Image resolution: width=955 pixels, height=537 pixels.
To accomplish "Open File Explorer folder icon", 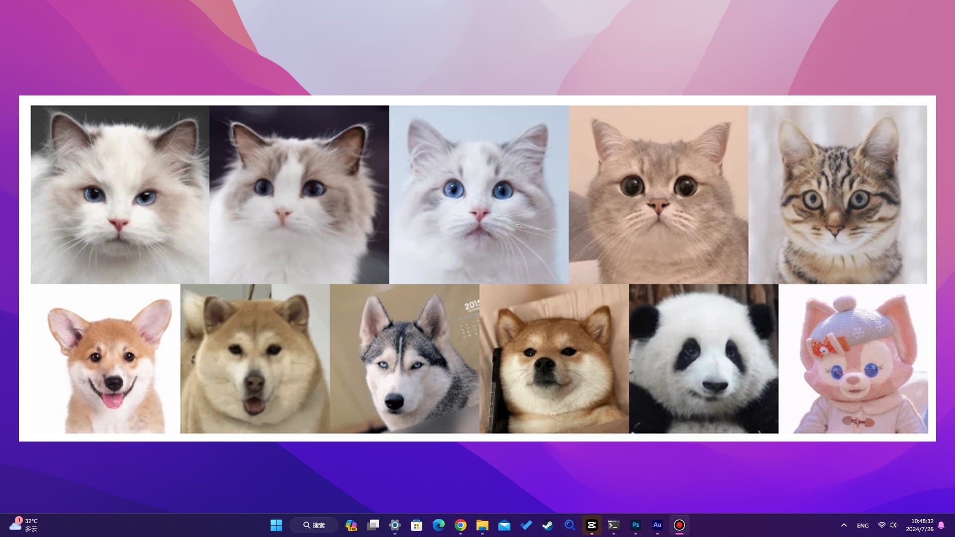I will pos(482,525).
